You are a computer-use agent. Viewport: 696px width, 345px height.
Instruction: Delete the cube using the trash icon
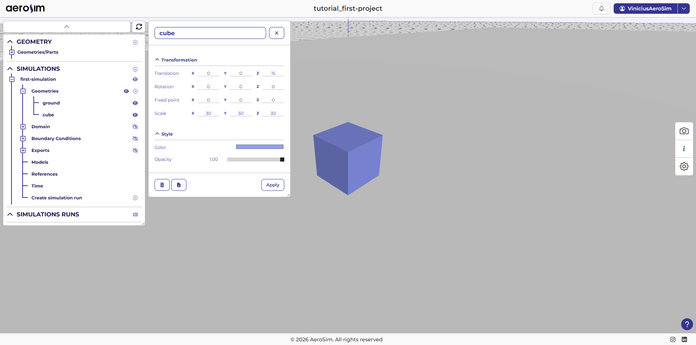tap(162, 185)
